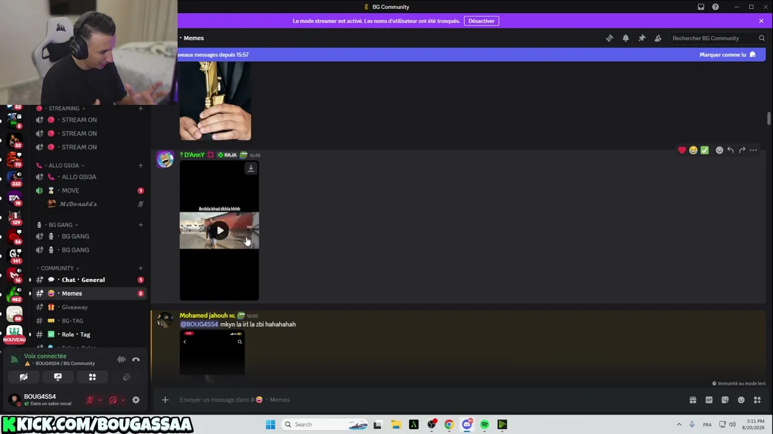
Task: Open the Giveaway channel
Action: click(89, 307)
